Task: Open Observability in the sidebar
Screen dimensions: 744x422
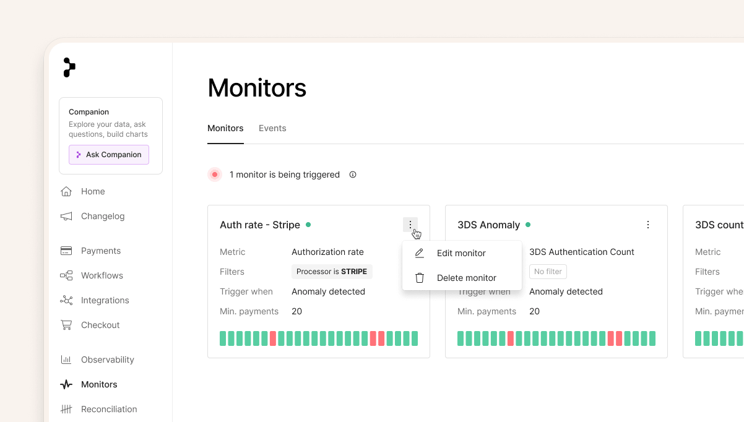Action: tap(97, 360)
